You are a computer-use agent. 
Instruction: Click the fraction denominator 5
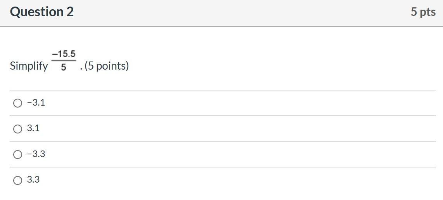click(x=64, y=68)
